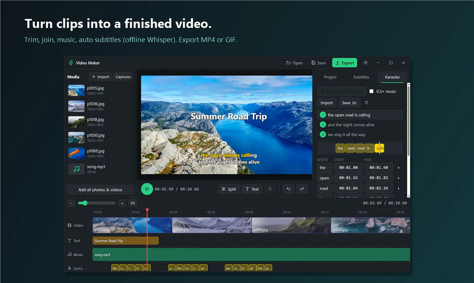Click the red playhead marker on timeline
The height and width of the screenshot is (283, 474).
pyautogui.click(x=147, y=211)
